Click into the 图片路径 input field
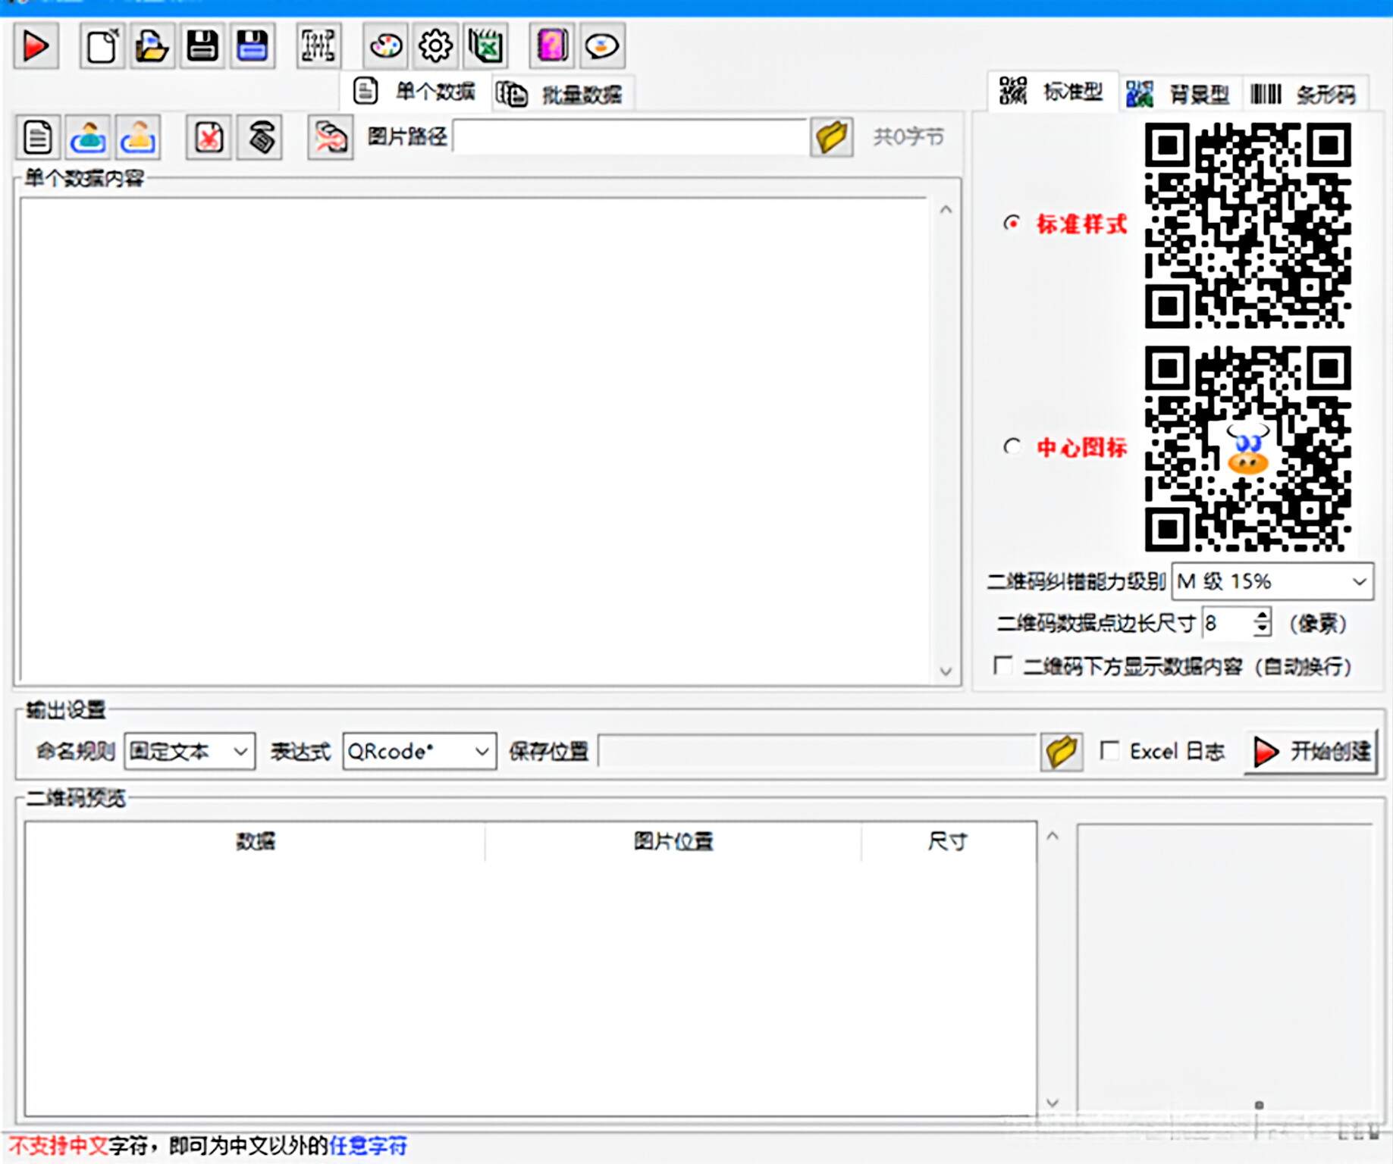 click(x=631, y=137)
